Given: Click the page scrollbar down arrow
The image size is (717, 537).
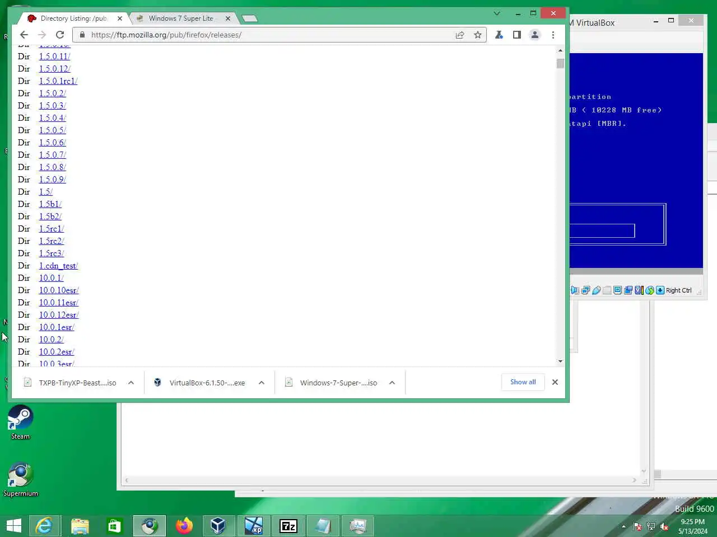Looking at the screenshot, I should 560,361.
